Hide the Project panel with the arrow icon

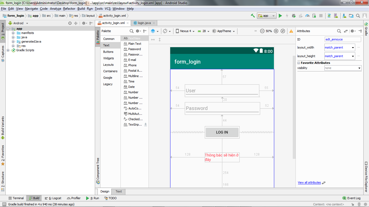coord(91,23)
